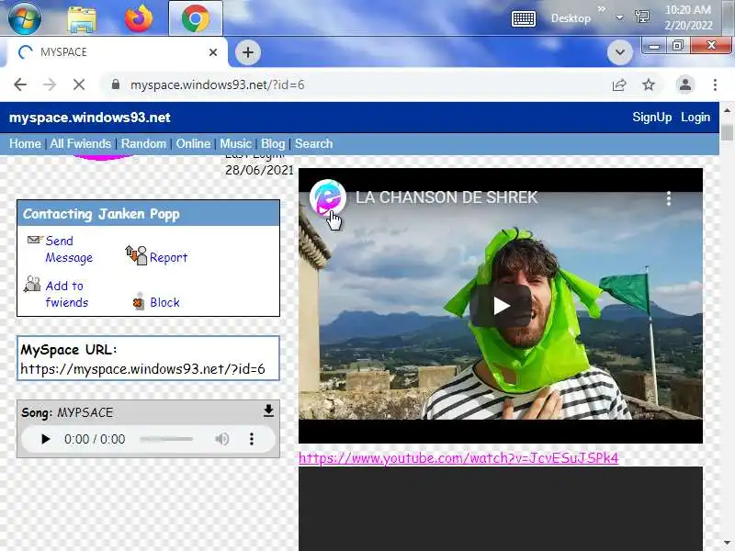Open the on-screen keyboard tray icon
Image resolution: width=735 pixels, height=551 pixels.
[523, 18]
